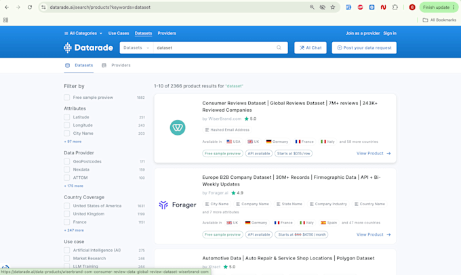Viewport: 461px width, 275px height.
Task: Switch to the Providers results tab
Action: click(x=116, y=65)
